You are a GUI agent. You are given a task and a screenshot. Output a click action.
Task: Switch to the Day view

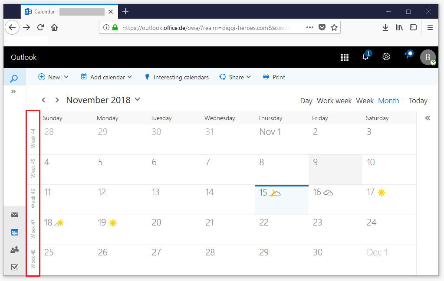pos(306,101)
